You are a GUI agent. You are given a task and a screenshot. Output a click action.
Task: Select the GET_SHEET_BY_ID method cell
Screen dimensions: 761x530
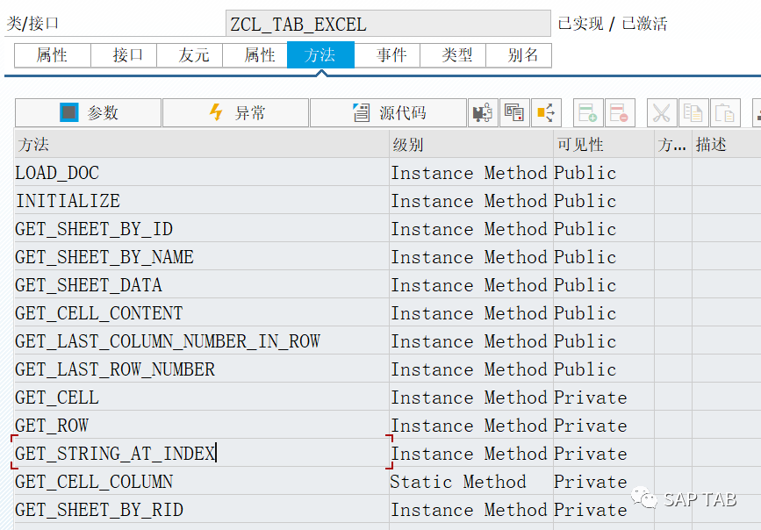coord(202,229)
